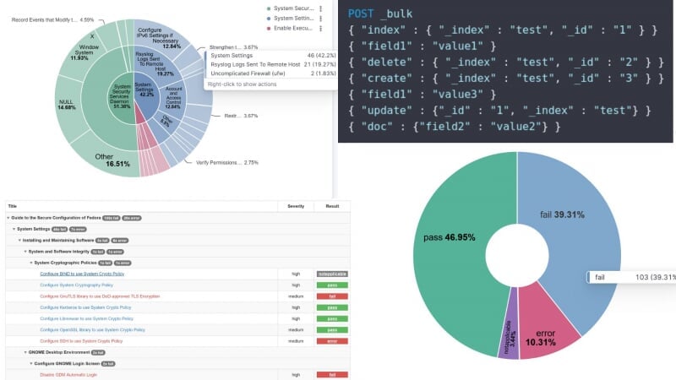Viewport: 676px width, 380px height.
Task: Collapse Installing and Maintaining Software group
Action: pyautogui.click(x=19, y=240)
